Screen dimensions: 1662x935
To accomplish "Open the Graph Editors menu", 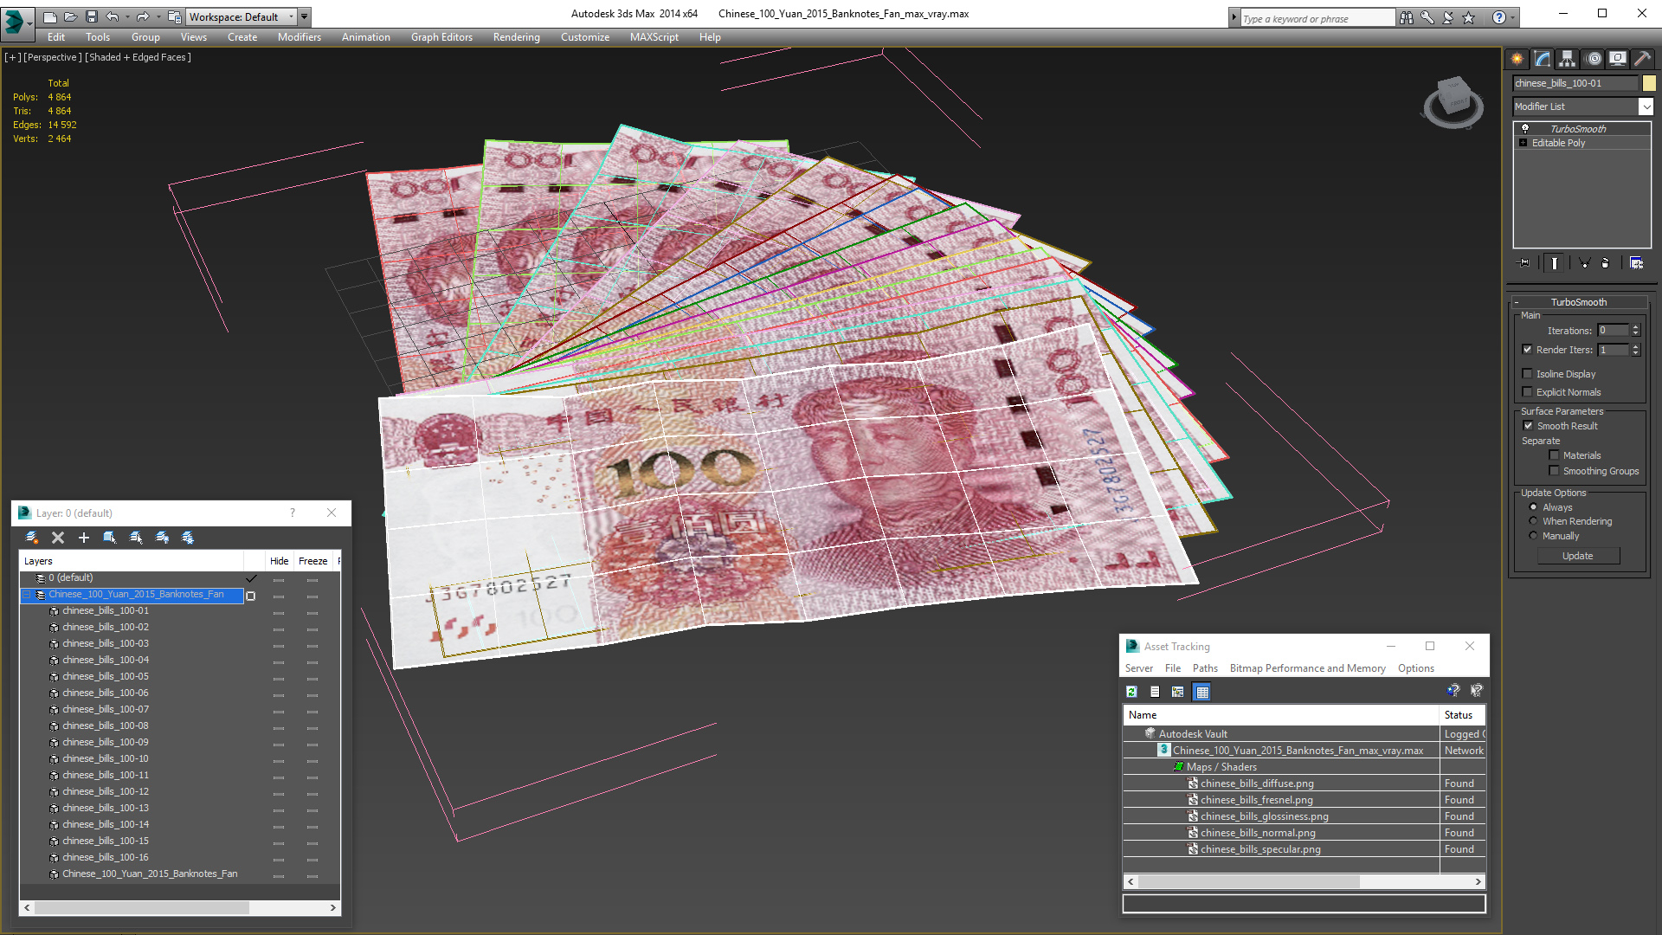I will click(441, 37).
